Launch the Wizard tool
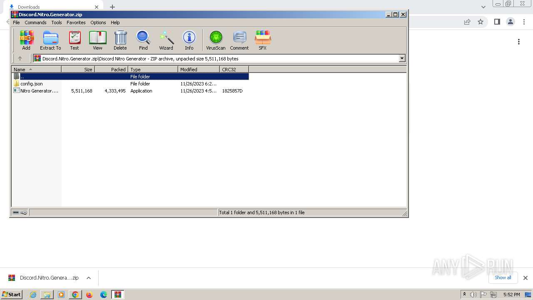Viewport: 533px width, 300px height. (166, 40)
